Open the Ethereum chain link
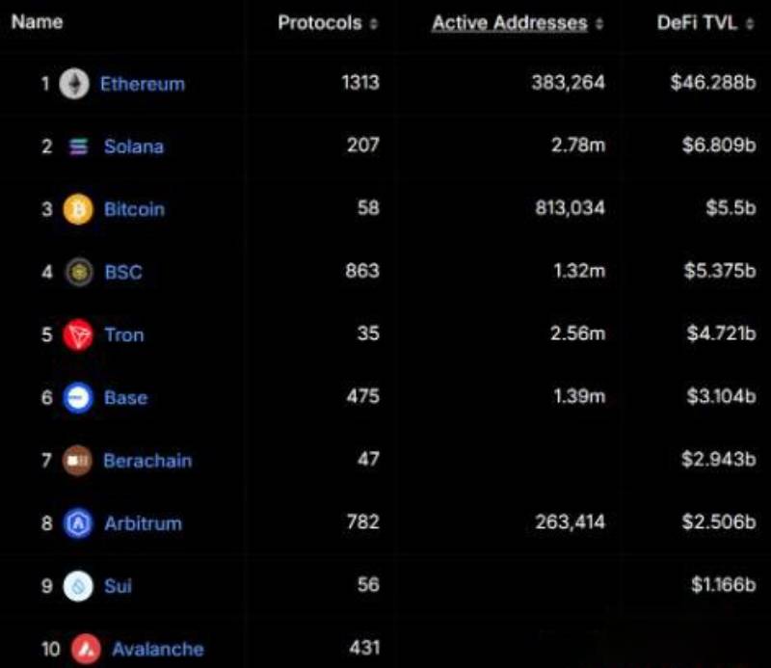 142,84
